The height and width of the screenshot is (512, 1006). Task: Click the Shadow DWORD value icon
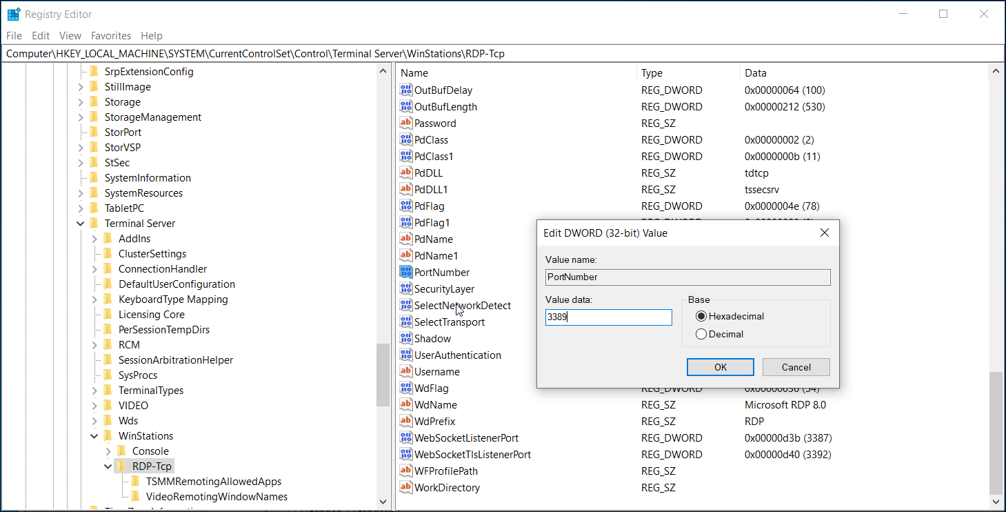[406, 339]
